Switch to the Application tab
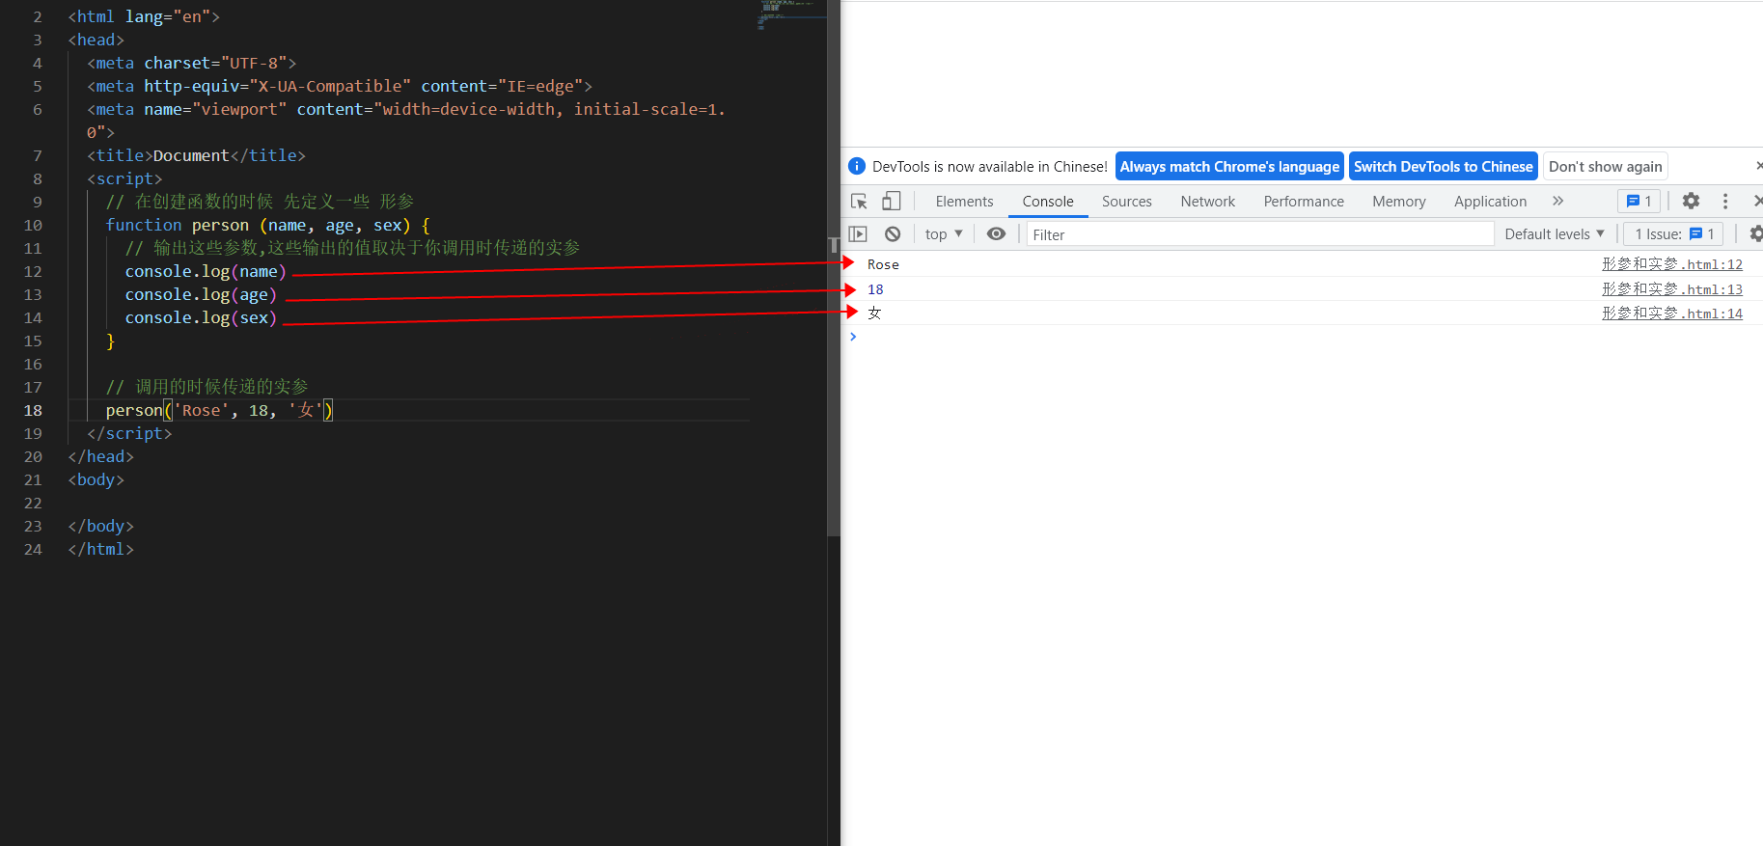This screenshot has width=1763, height=846. (1490, 201)
